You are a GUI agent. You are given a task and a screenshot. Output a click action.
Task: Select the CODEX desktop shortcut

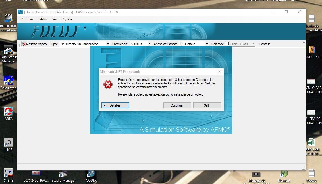pos(91,177)
